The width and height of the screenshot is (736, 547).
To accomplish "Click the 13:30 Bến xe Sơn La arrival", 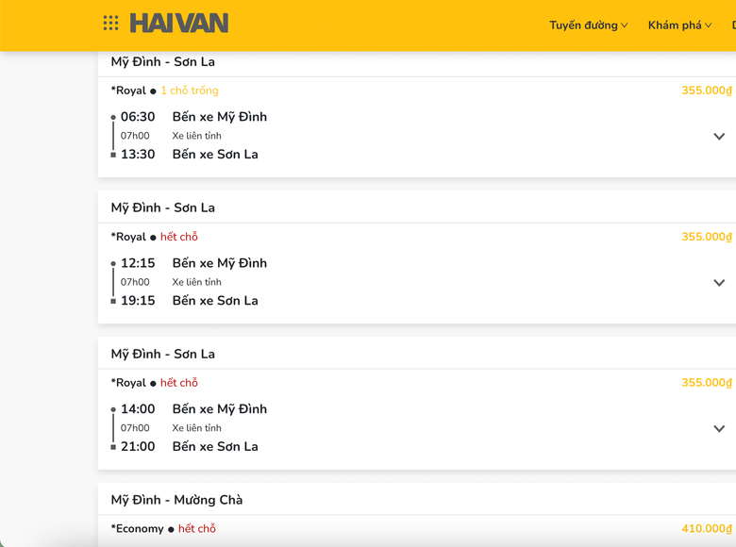I will tap(214, 155).
